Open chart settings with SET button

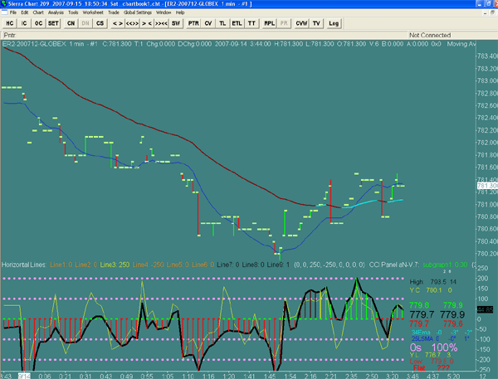tap(53, 23)
